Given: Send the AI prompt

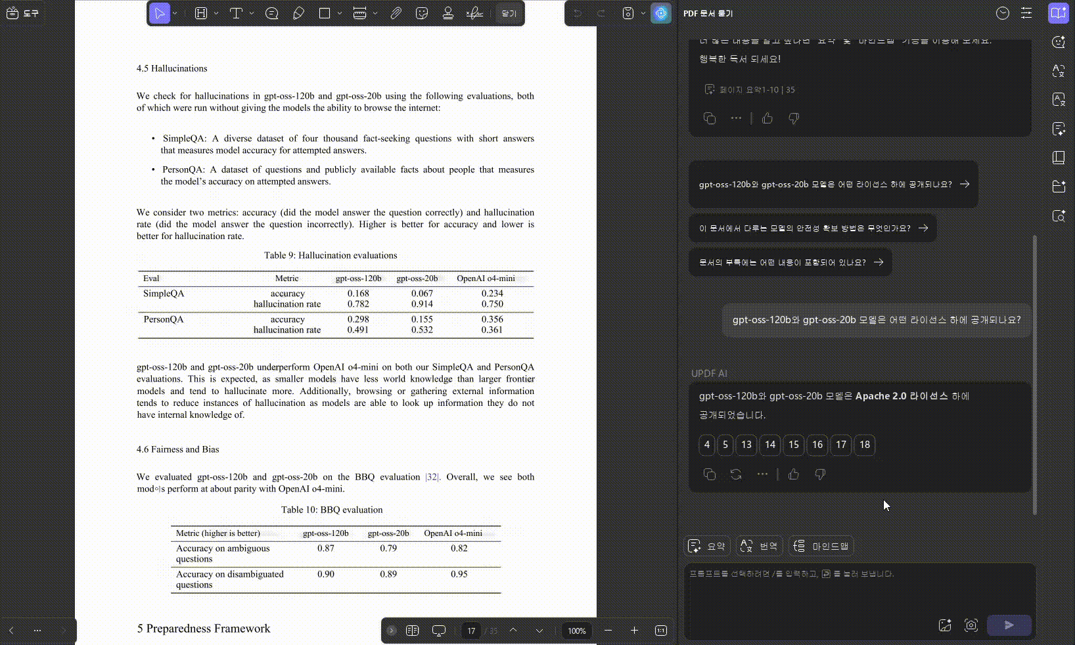Looking at the screenshot, I should click(x=1009, y=625).
